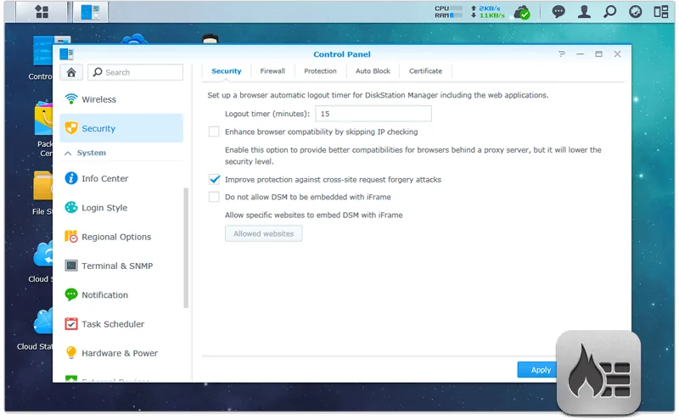Image resolution: width=679 pixels, height=420 pixels.
Task: Enable skipping IP checking checkbox
Action: coord(214,132)
